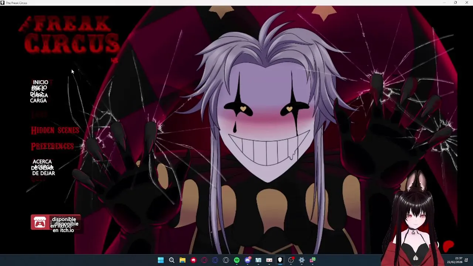Click the taskbar icon with letter V

coord(258,260)
